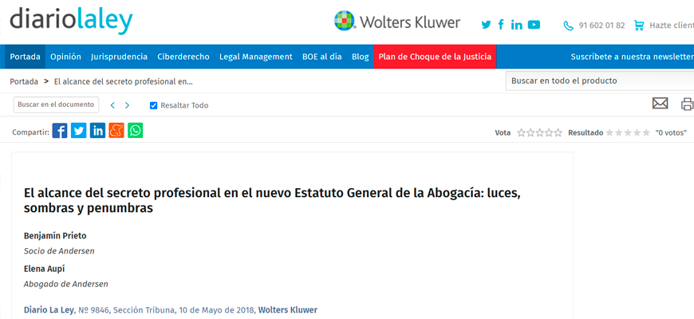Click the Buscar en el documento field
The width and height of the screenshot is (694, 319).
click(x=56, y=104)
